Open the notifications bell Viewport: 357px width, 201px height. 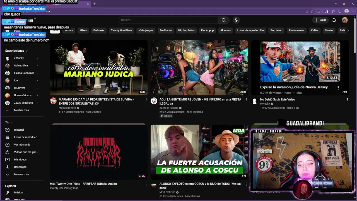[334, 20]
